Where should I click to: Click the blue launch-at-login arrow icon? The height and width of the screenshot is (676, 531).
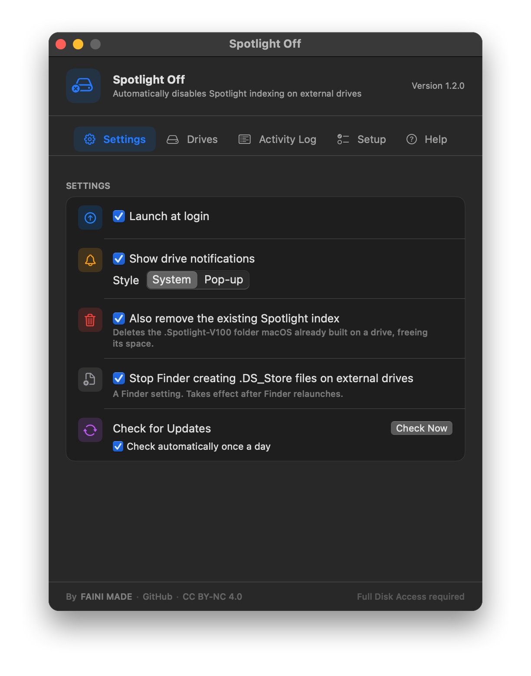pyautogui.click(x=90, y=218)
